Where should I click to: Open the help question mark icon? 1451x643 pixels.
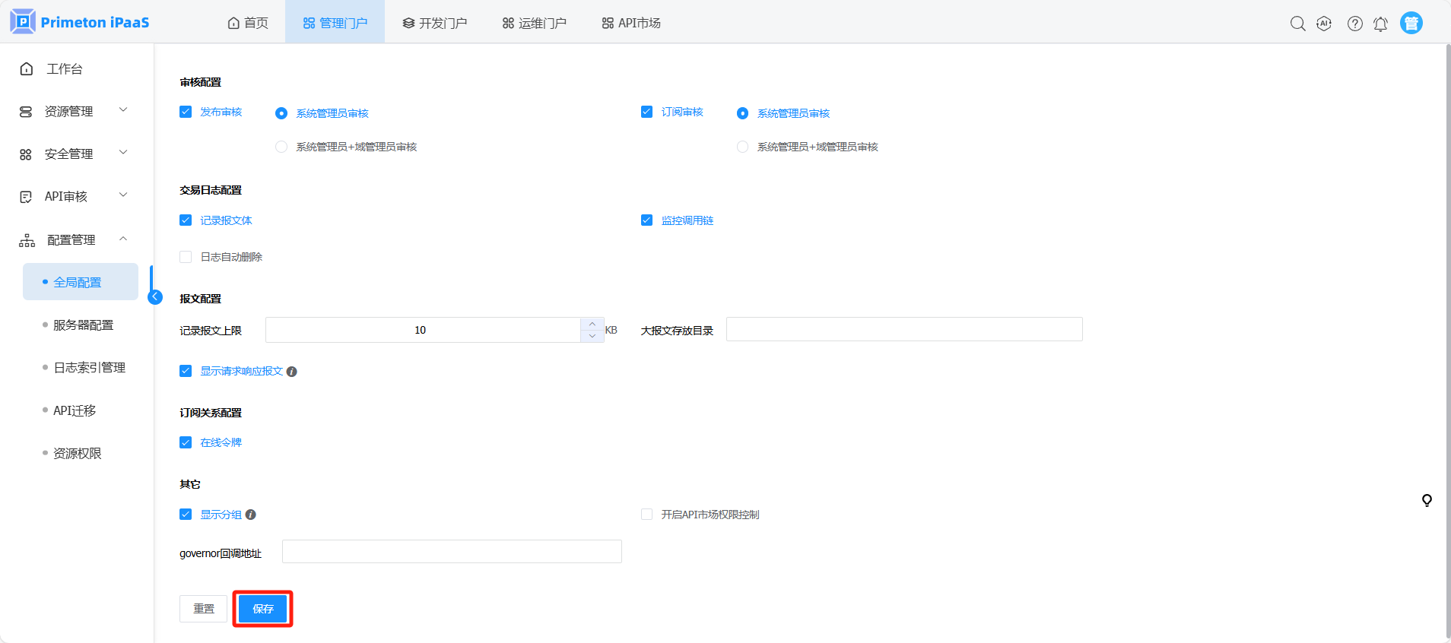(x=1354, y=24)
